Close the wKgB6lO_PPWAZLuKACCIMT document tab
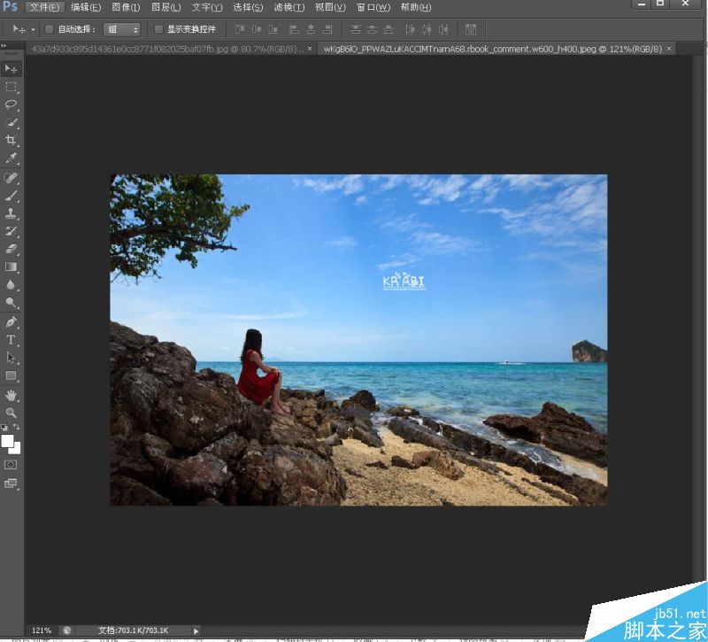The width and height of the screenshot is (708, 642). pos(669,49)
